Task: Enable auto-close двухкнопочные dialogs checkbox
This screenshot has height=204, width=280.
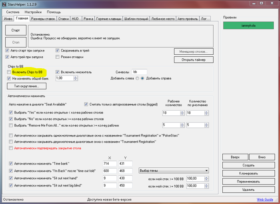Action: tap(11, 142)
